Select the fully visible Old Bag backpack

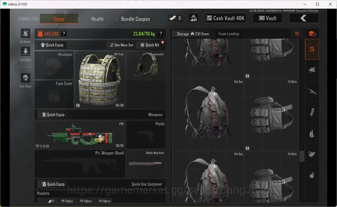pos(208,115)
